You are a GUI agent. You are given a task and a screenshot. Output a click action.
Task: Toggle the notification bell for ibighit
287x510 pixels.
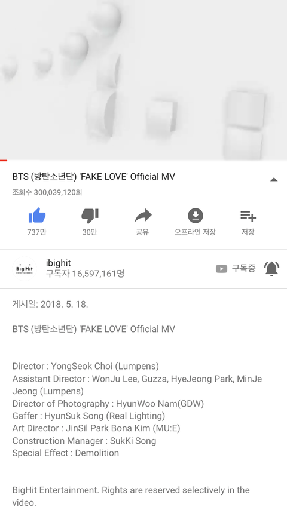click(x=271, y=269)
